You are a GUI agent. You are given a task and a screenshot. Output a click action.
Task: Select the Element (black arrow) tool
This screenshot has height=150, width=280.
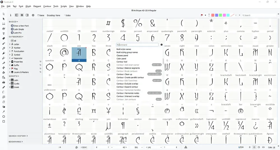click(4, 19)
